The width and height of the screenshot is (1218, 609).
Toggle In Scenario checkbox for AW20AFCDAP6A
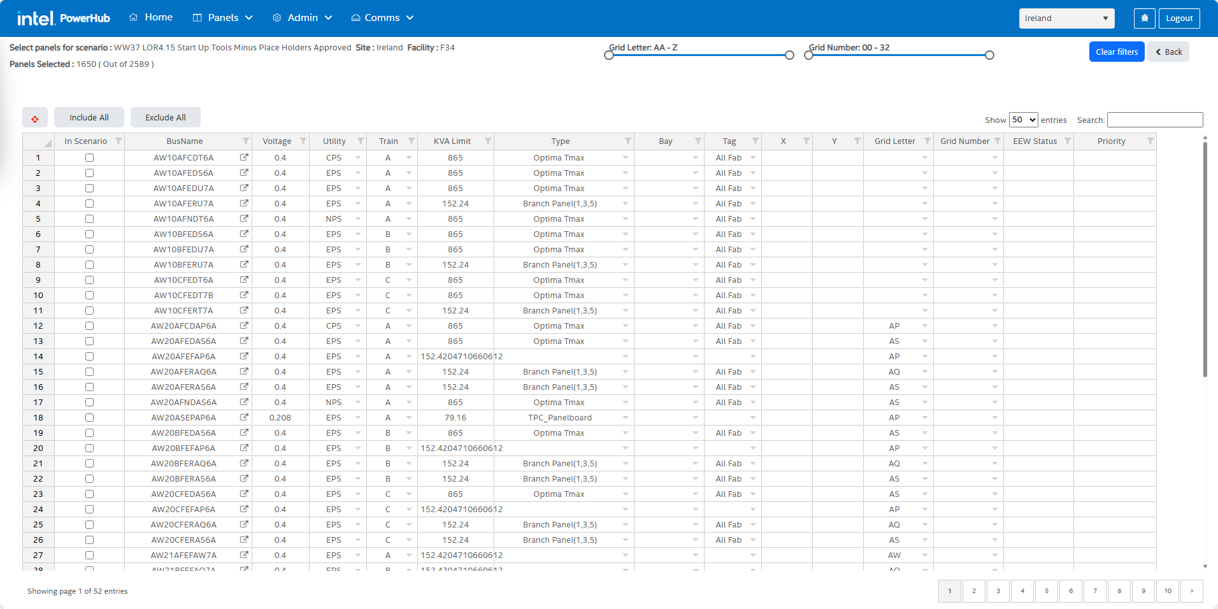[x=89, y=326]
